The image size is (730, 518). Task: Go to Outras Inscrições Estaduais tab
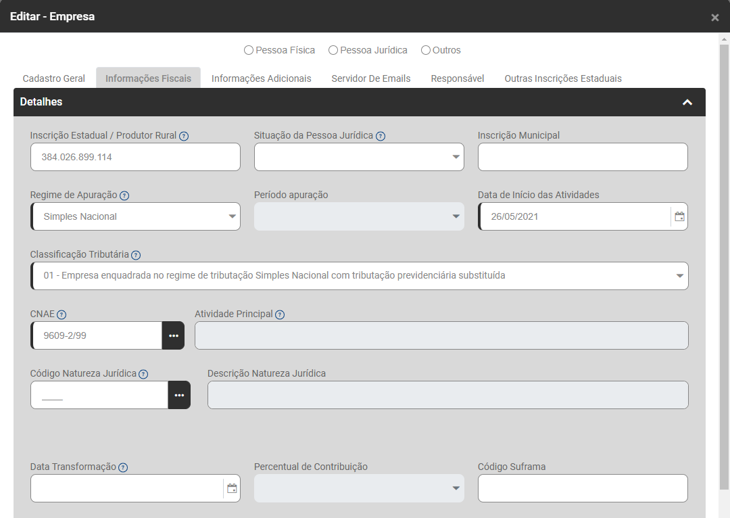point(563,78)
